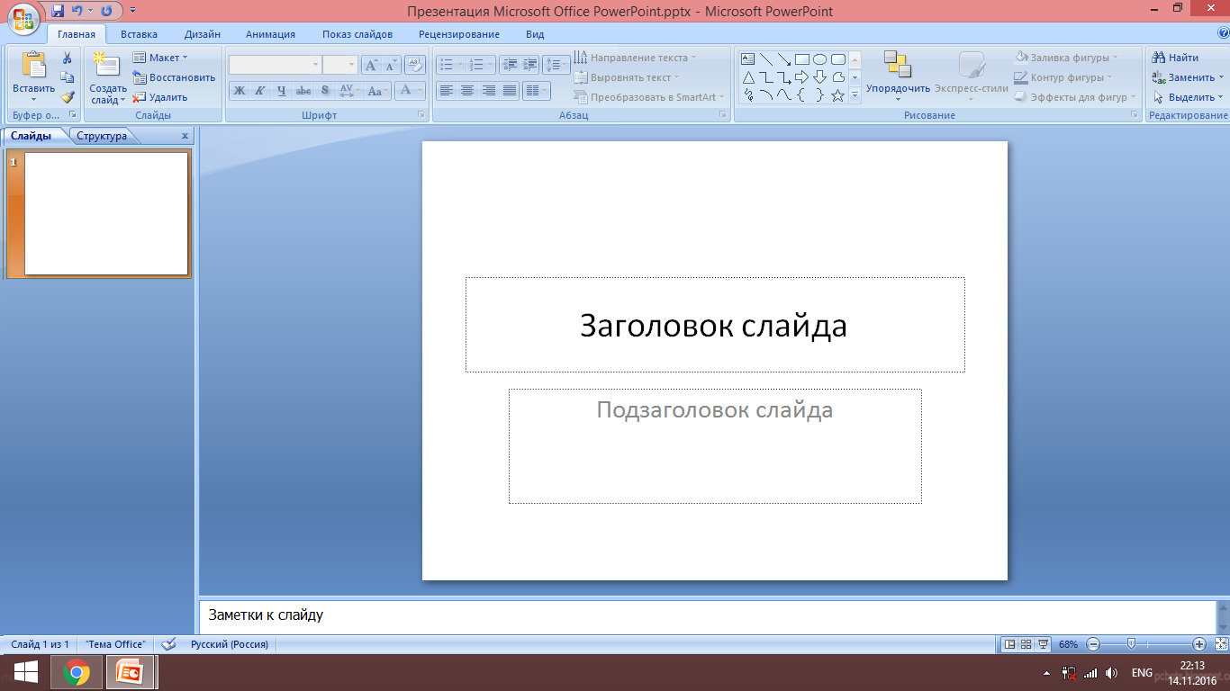Cut selection with the scissors icon

67,58
